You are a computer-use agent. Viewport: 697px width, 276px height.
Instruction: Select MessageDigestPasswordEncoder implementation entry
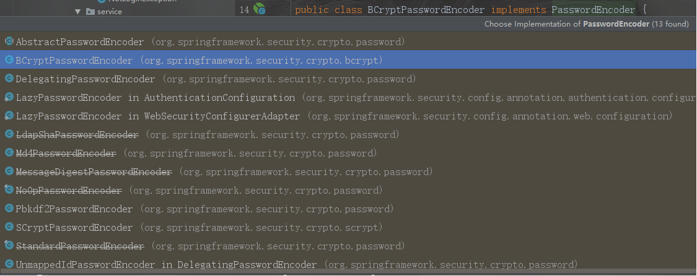pos(94,172)
